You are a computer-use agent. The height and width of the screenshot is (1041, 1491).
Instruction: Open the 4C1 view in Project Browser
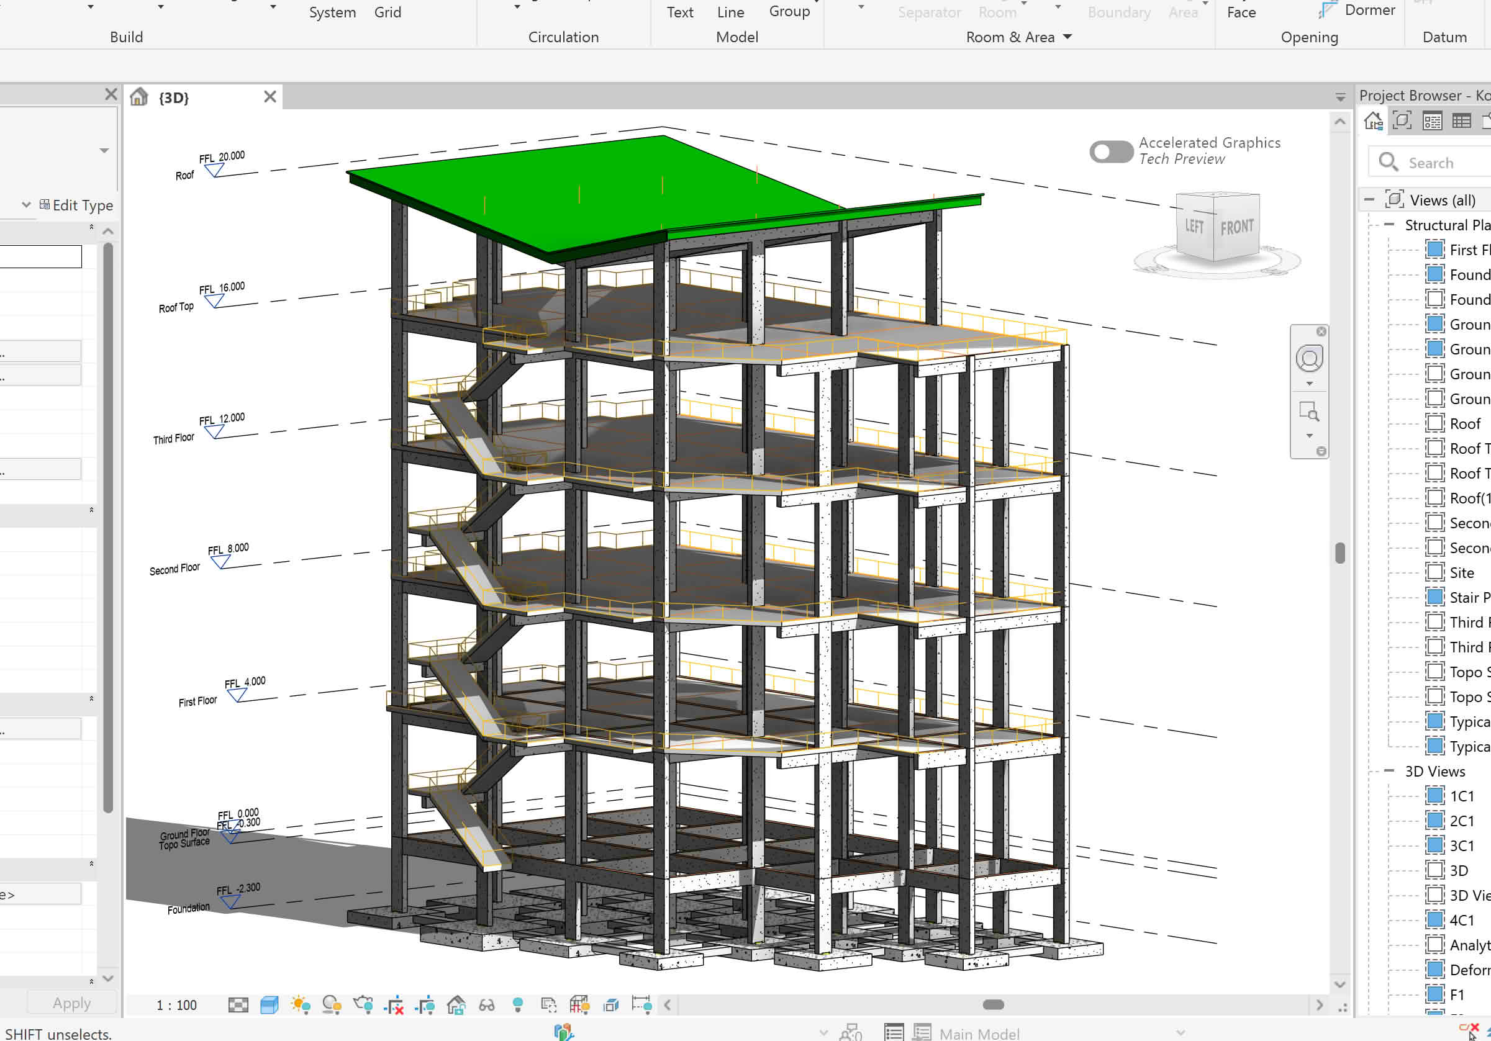1461,919
